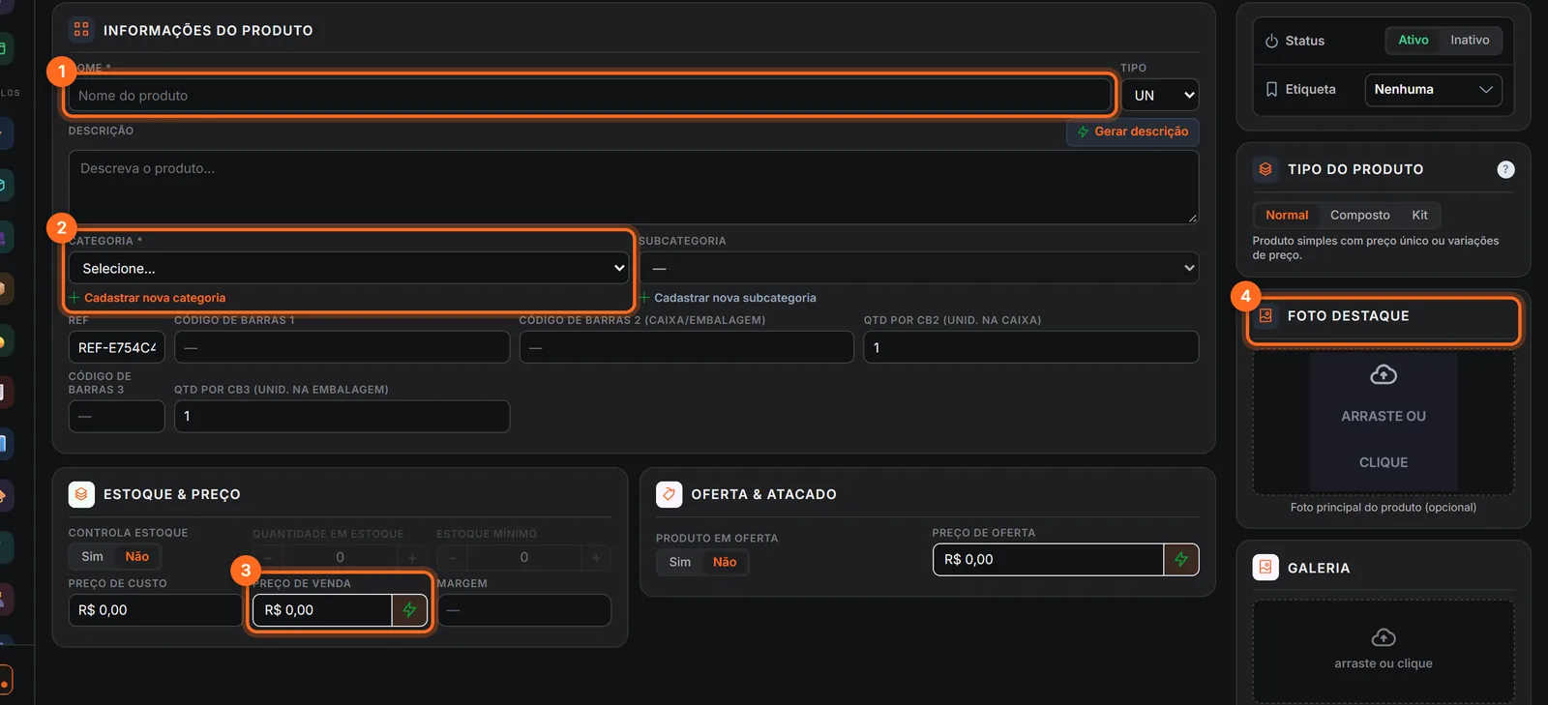Click the Gerar descrição button

1133,132
